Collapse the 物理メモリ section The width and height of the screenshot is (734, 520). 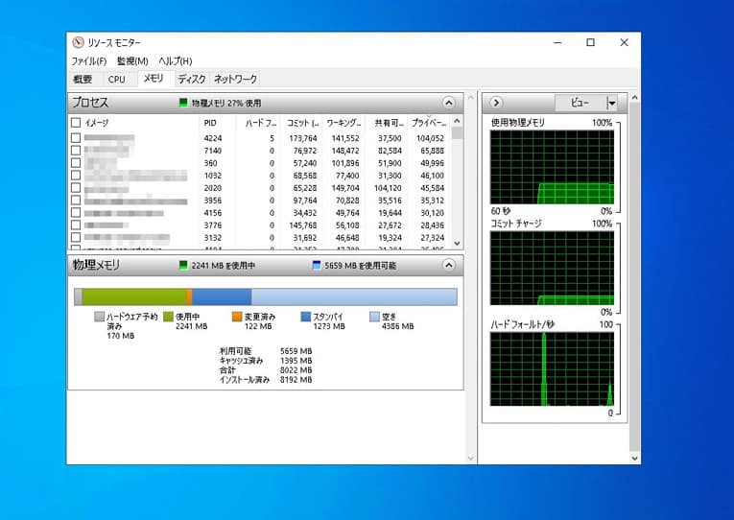pos(448,265)
